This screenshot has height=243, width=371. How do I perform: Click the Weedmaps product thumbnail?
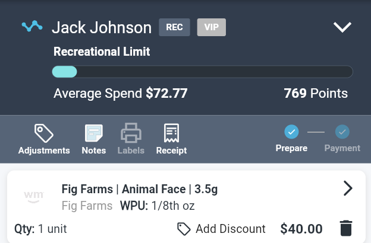coord(34,196)
